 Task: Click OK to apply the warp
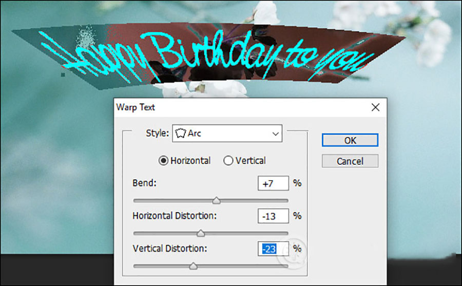[350, 140]
